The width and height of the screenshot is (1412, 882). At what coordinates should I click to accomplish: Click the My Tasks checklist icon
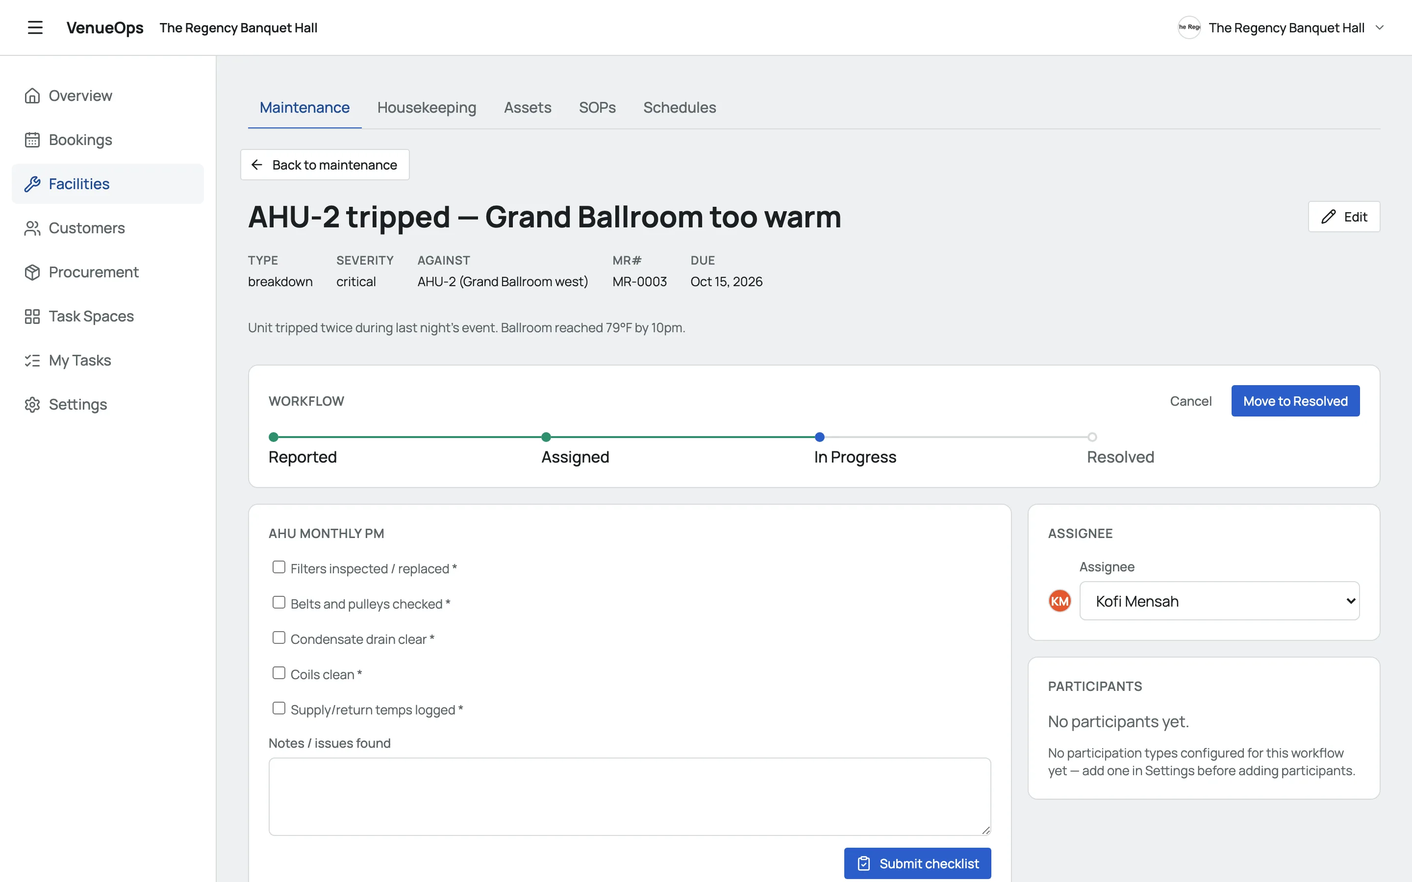click(32, 361)
